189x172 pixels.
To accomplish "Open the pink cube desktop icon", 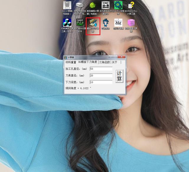I will coord(131,23).
